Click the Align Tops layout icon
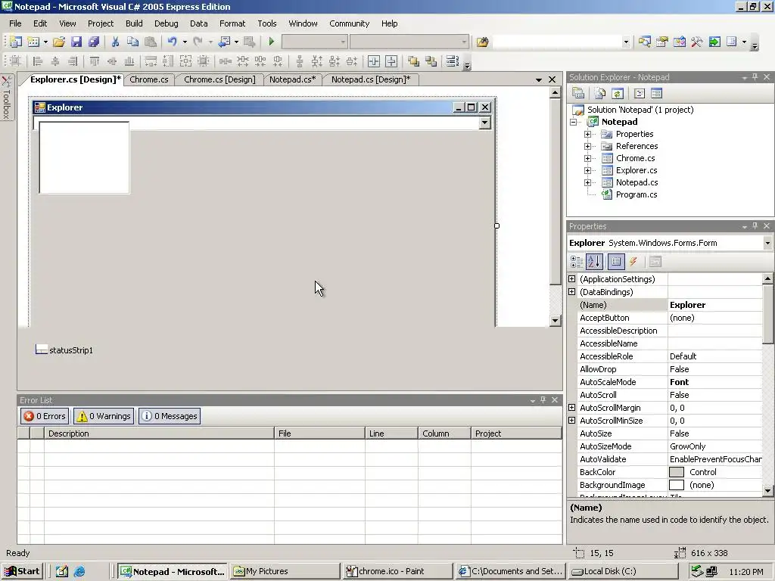Screen dimensions: 775x581 [x=95, y=61]
